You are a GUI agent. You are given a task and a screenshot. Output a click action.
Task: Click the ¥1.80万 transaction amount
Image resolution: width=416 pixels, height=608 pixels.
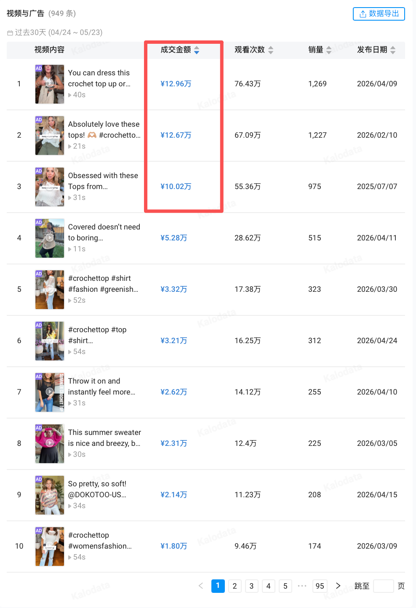[174, 546]
